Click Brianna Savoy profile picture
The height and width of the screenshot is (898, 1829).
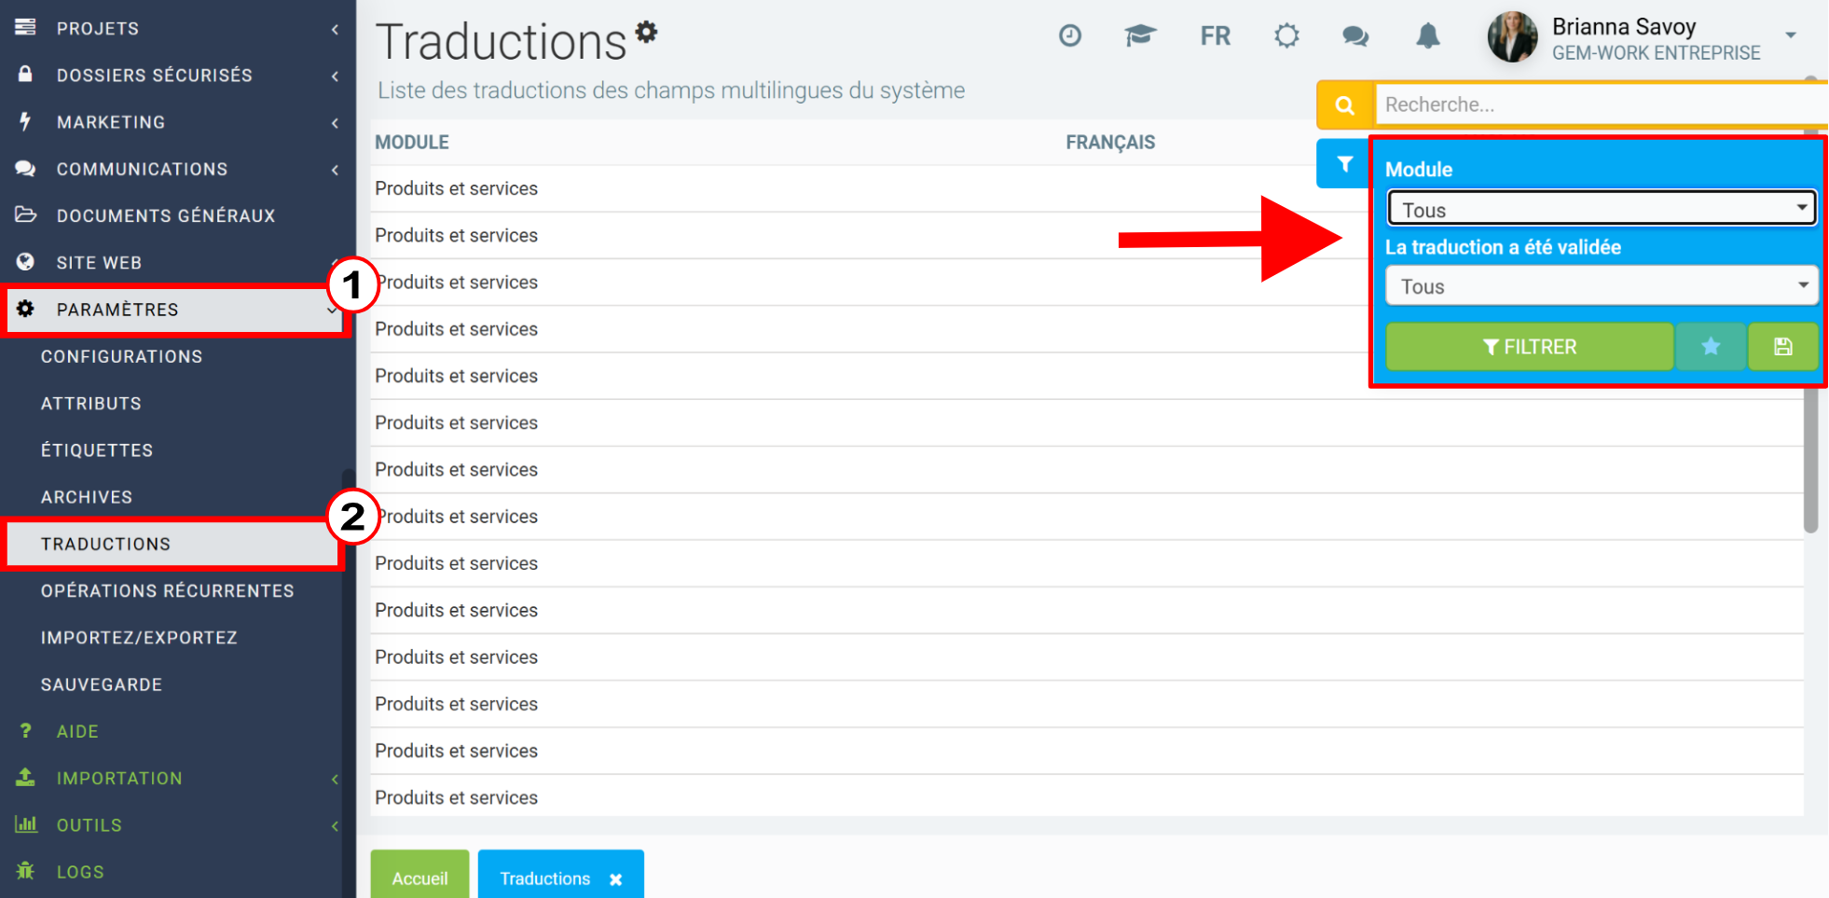(1512, 37)
